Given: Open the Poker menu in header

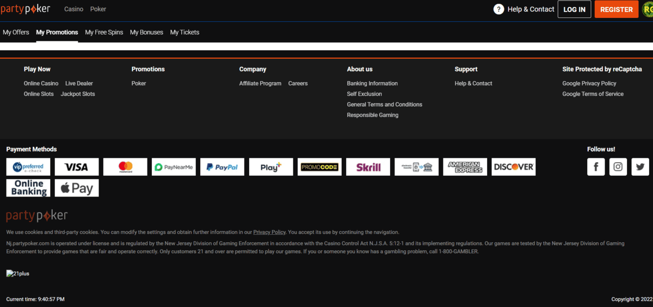Looking at the screenshot, I should tap(98, 9).
